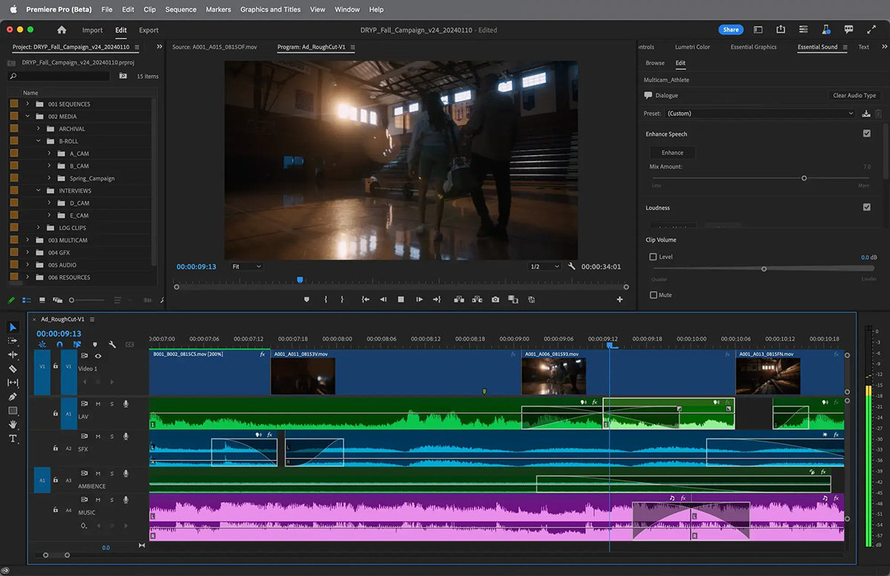
Task: Enable the Mute checkbox in Clip Volume
Action: [x=653, y=295]
